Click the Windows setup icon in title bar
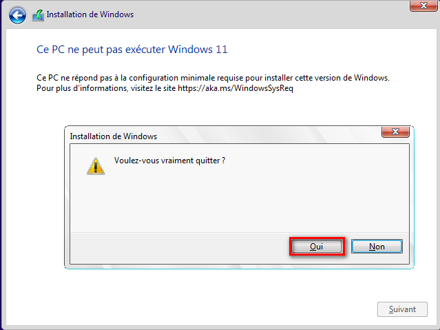Screen dimensions: 440x330 38,14
